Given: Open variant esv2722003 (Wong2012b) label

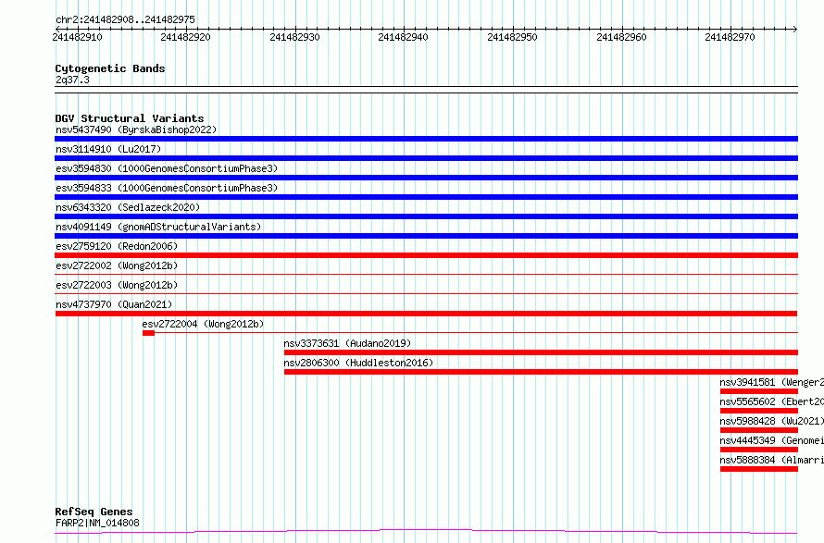Looking at the screenshot, I should (117, 285).
